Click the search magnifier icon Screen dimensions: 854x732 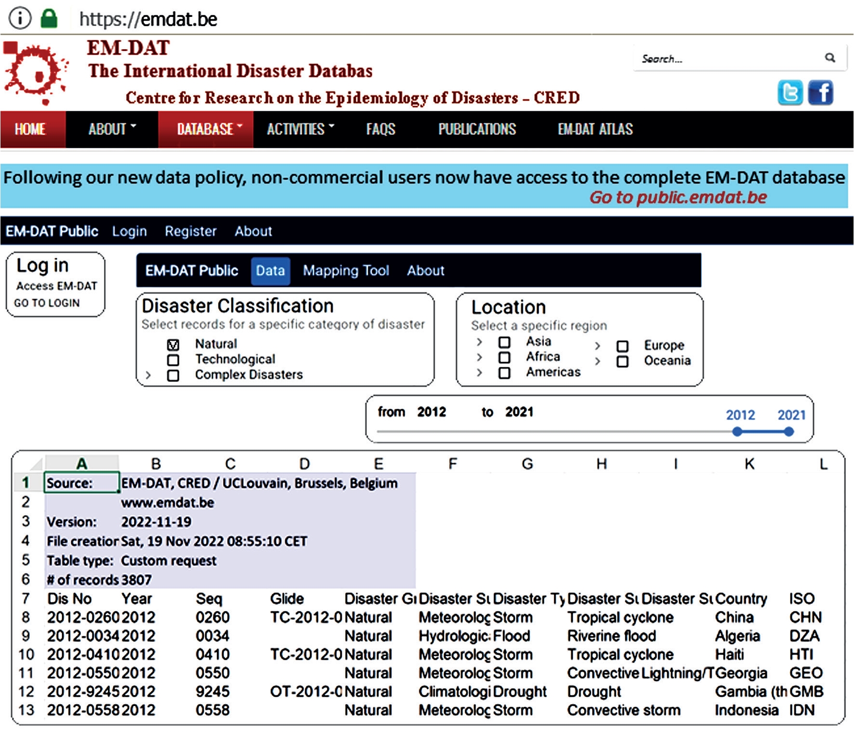[830, 58]
